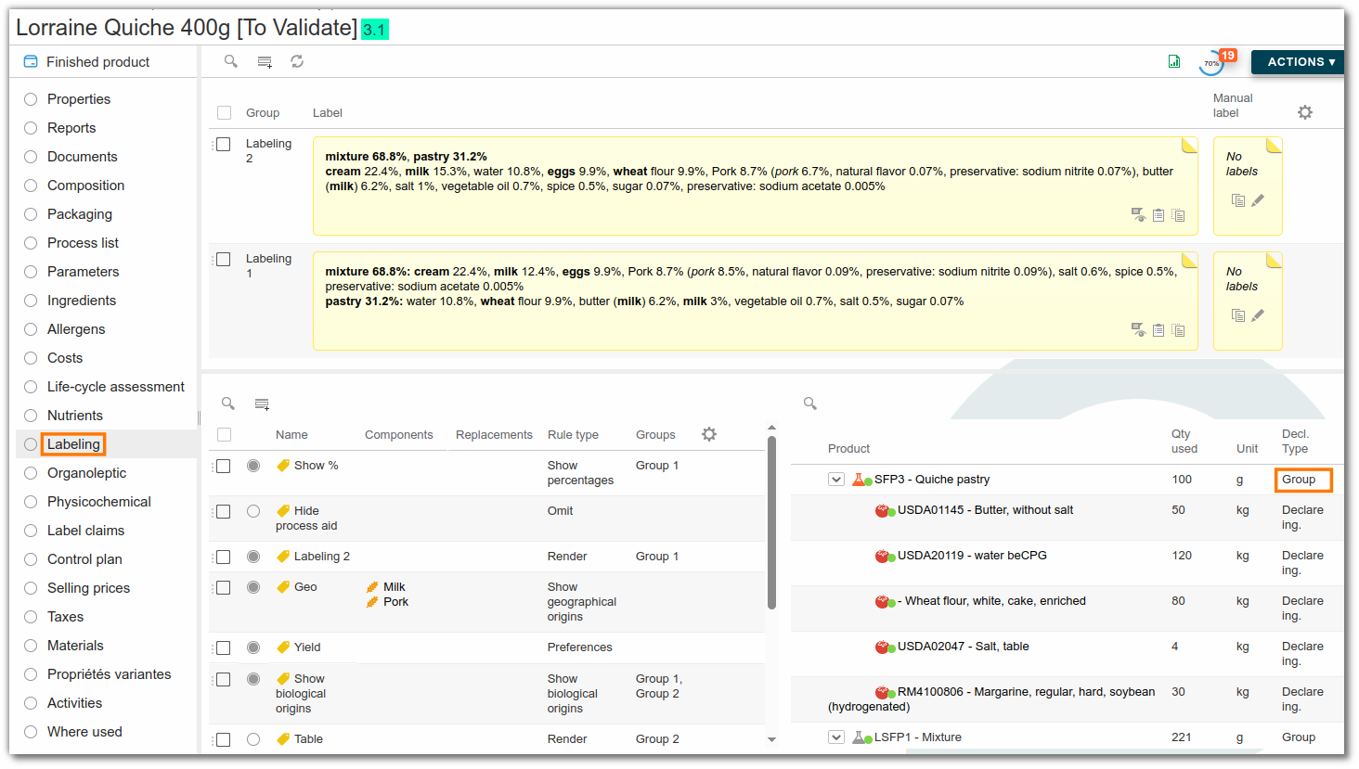The width and height of the screenshot is (1359, 769).
Task: Copy the manual label for Labeling 1
Action: coord(1237,315)
